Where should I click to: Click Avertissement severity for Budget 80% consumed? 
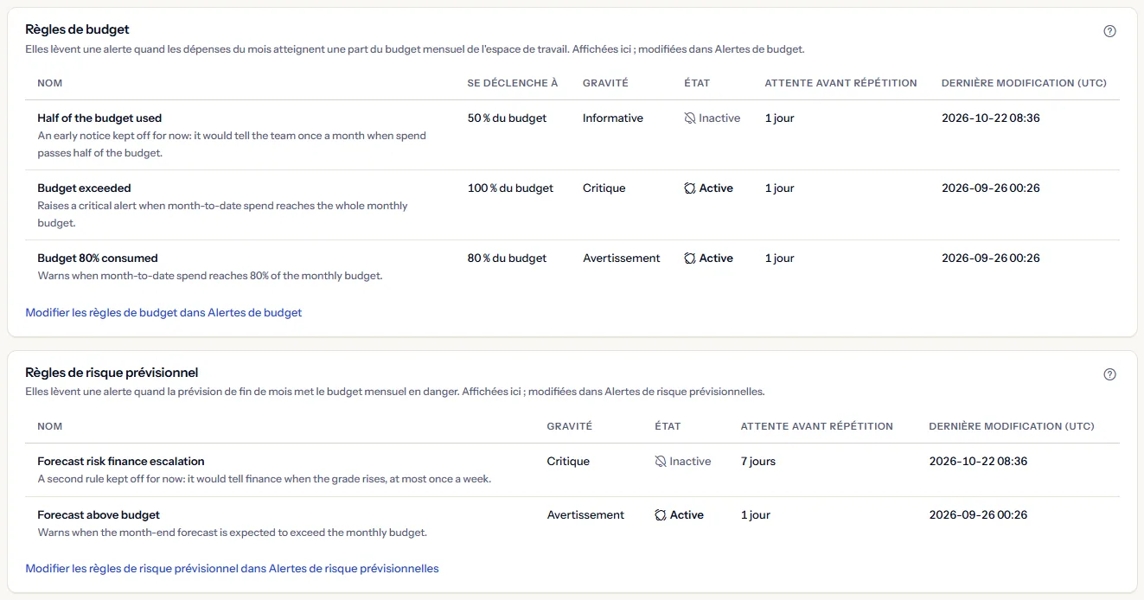pyautogui.click(x=621, y=259)
